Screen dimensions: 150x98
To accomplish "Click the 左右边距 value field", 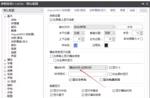I will coord(108,39).
